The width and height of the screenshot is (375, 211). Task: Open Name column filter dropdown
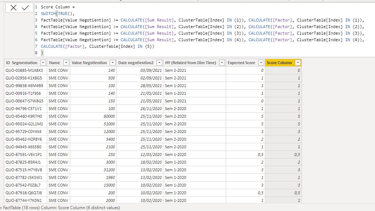[x=66, y=63]
